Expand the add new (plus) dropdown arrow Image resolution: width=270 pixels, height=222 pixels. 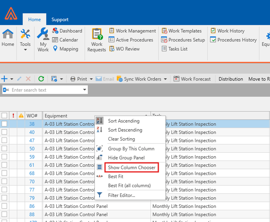click(x=12, y=79)
